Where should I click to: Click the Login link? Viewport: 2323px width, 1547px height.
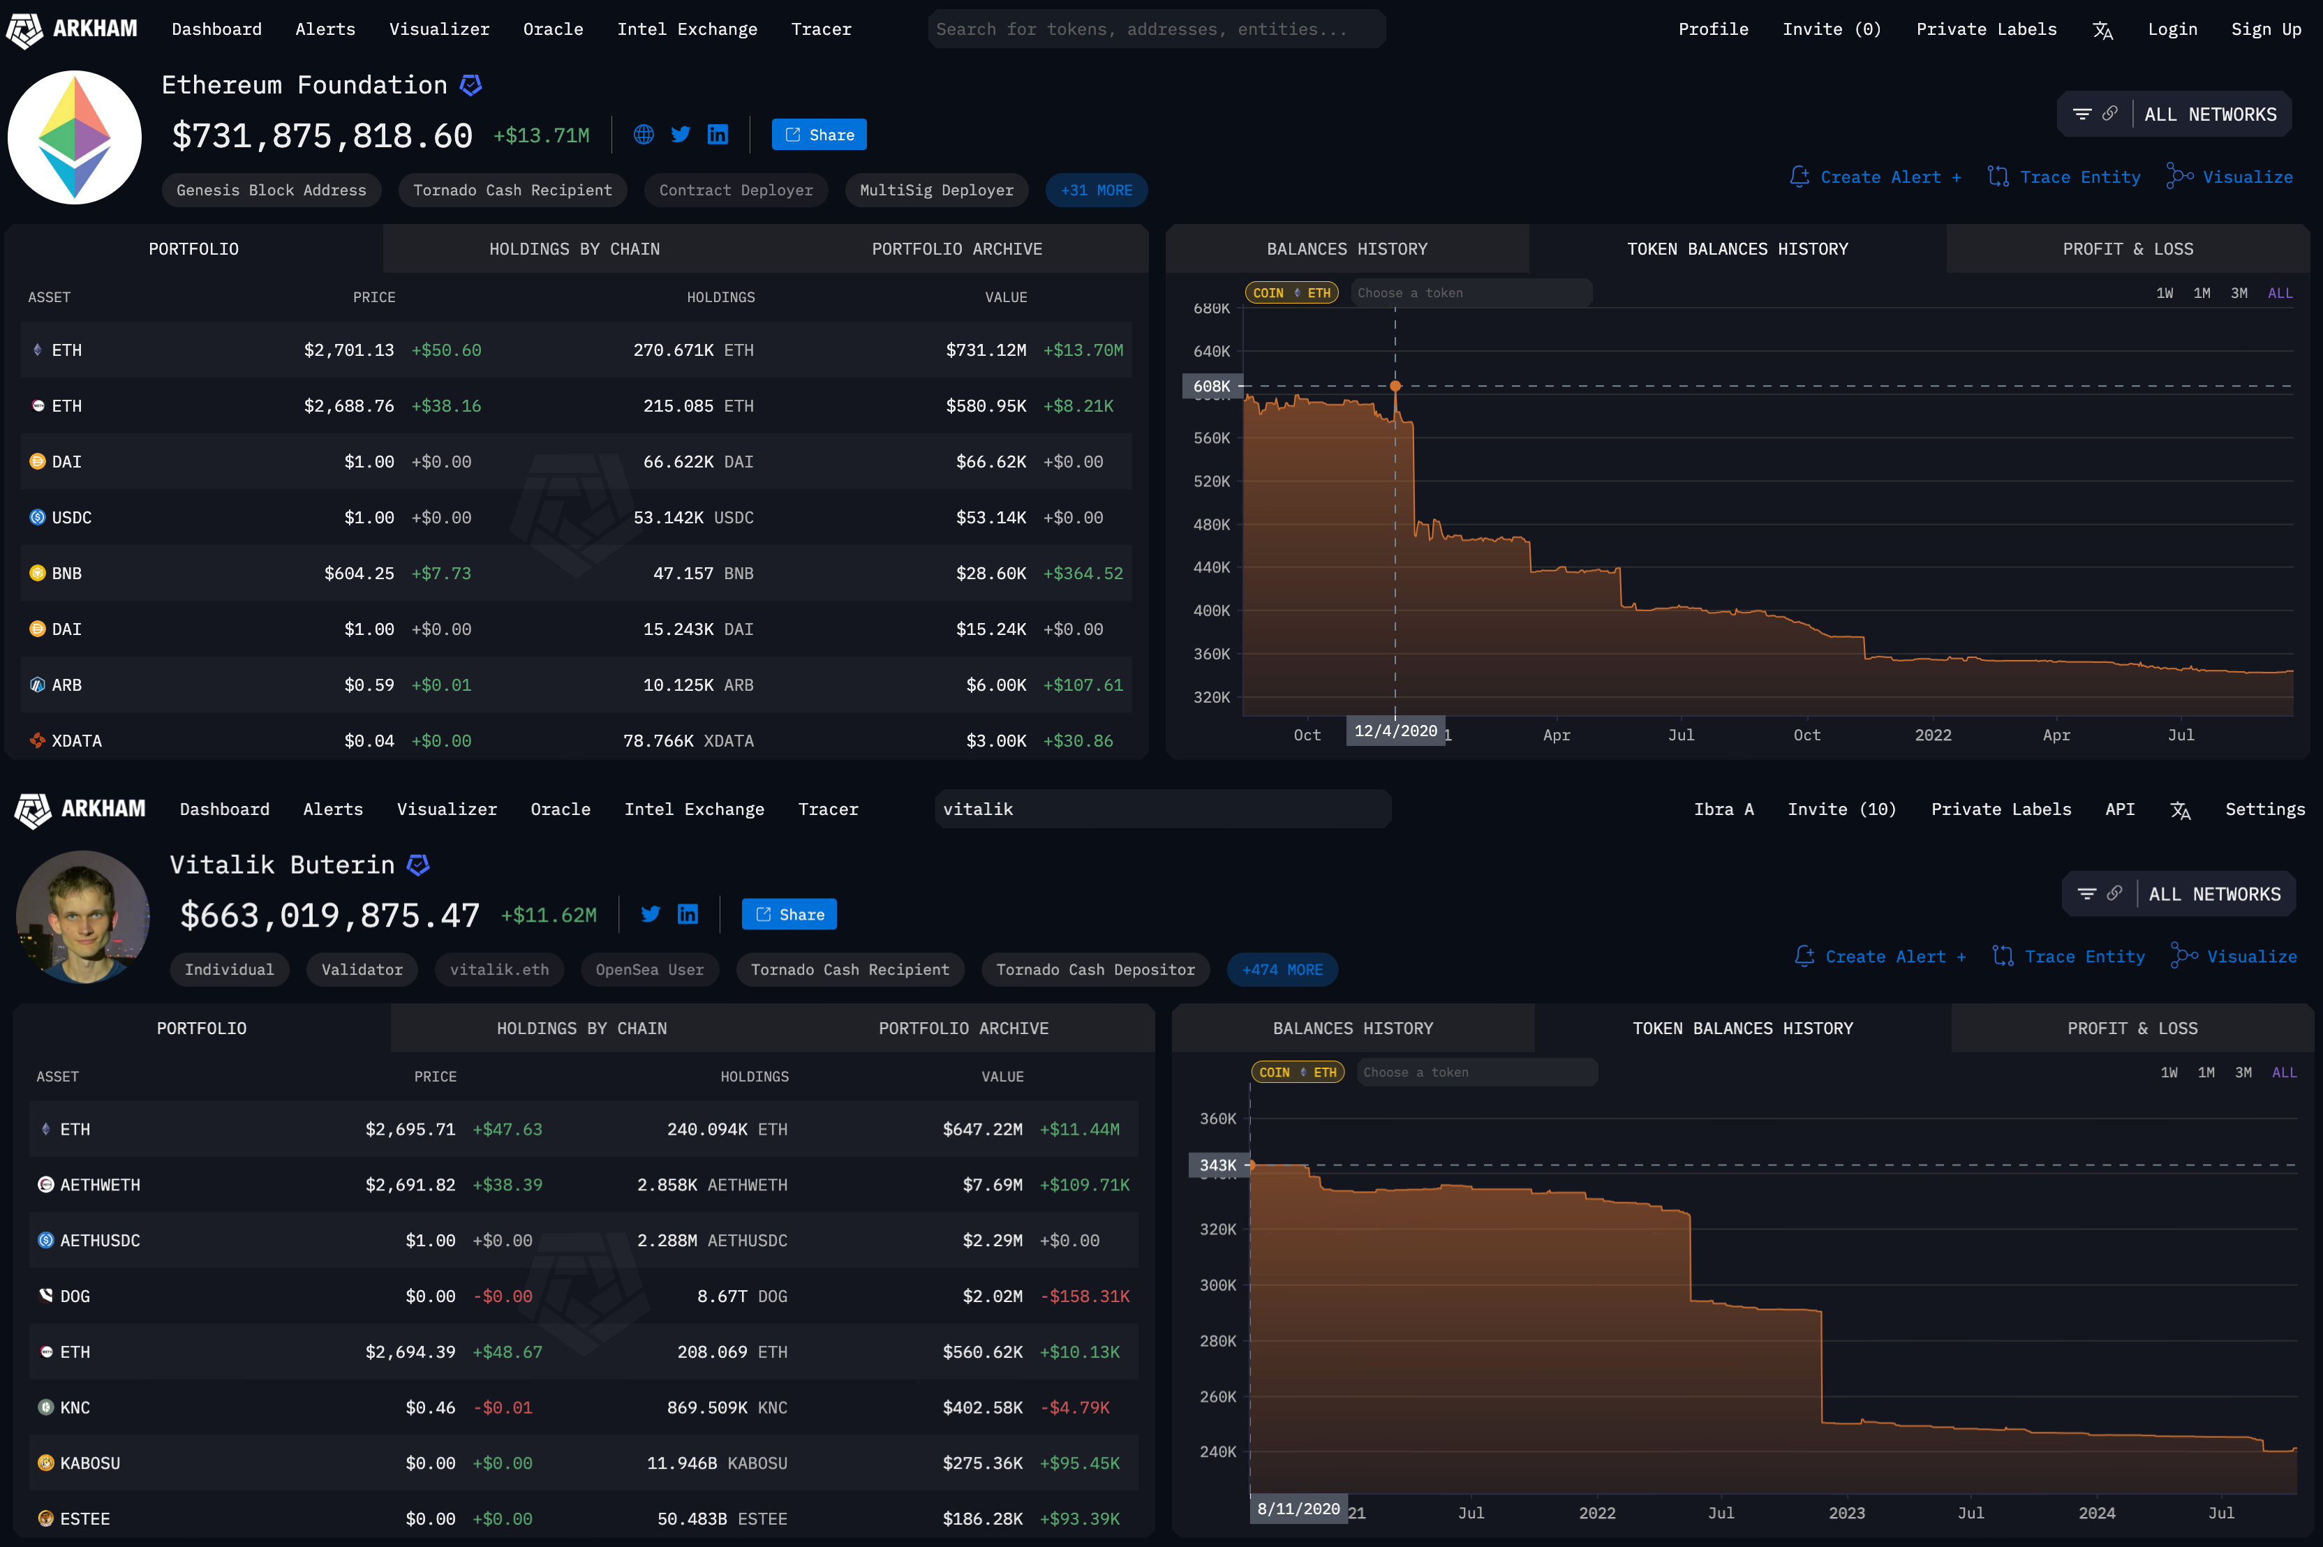tap(2173, 29)
